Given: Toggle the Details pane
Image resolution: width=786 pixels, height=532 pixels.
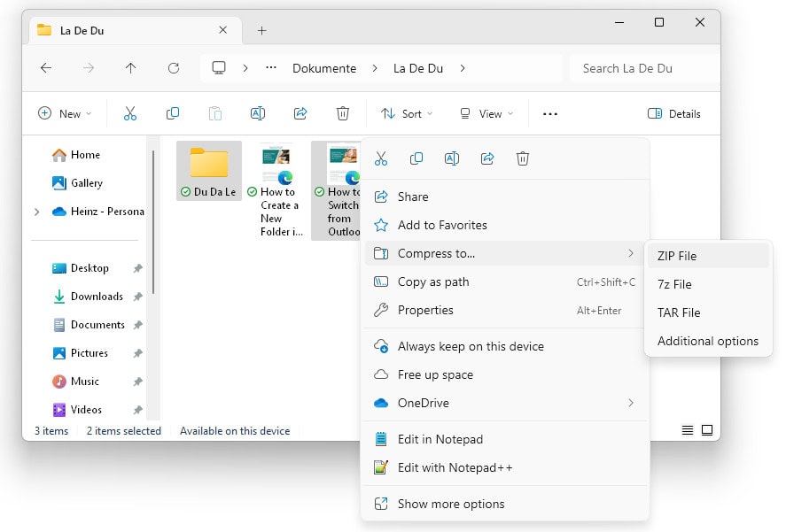Looking at the screenshot, I should (674, 113).
